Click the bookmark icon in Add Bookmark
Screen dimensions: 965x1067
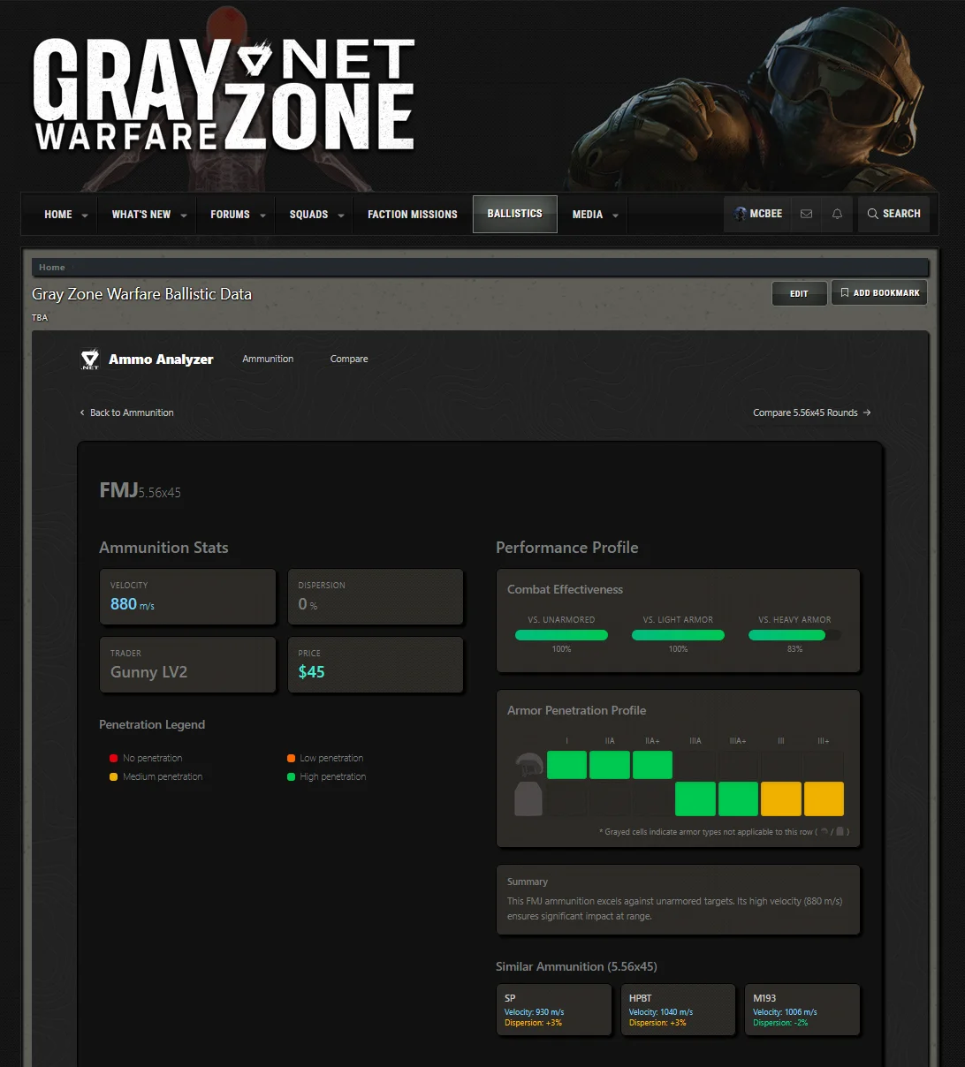pyautogui.click(x=845, y=292)
